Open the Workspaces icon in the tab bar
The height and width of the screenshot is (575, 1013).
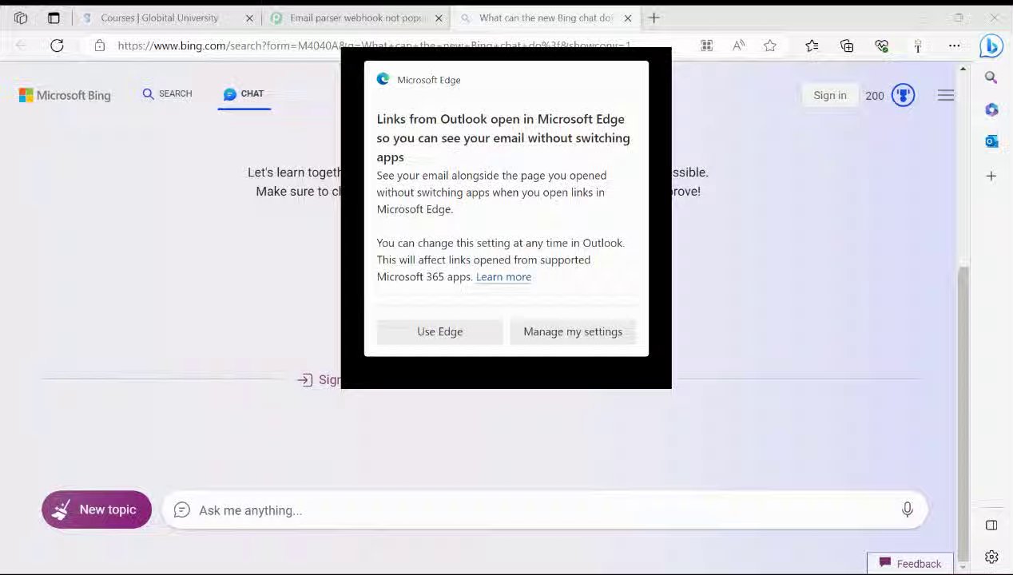[x=21, y=18]
